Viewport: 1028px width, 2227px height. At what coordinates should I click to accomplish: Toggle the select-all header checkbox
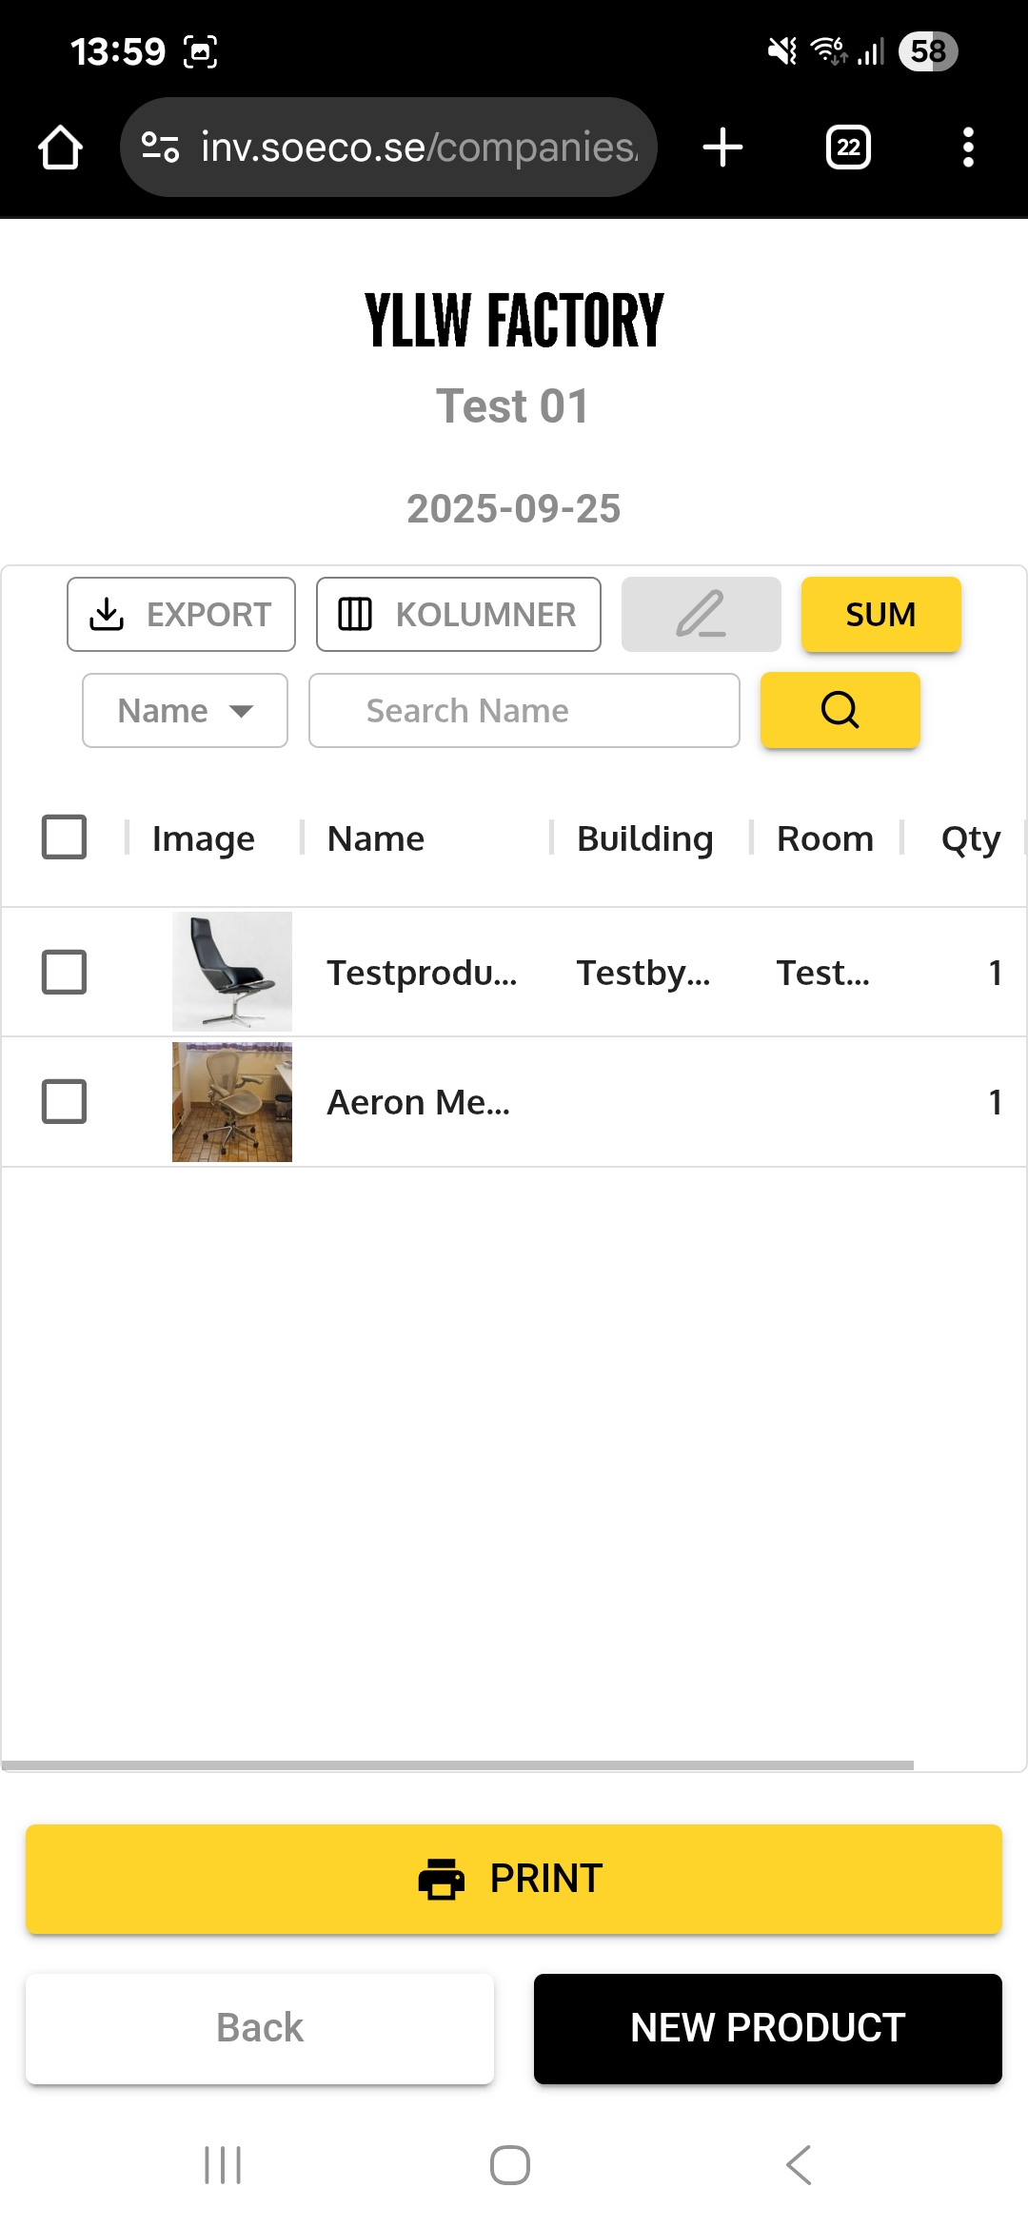(x=64, y=838)
